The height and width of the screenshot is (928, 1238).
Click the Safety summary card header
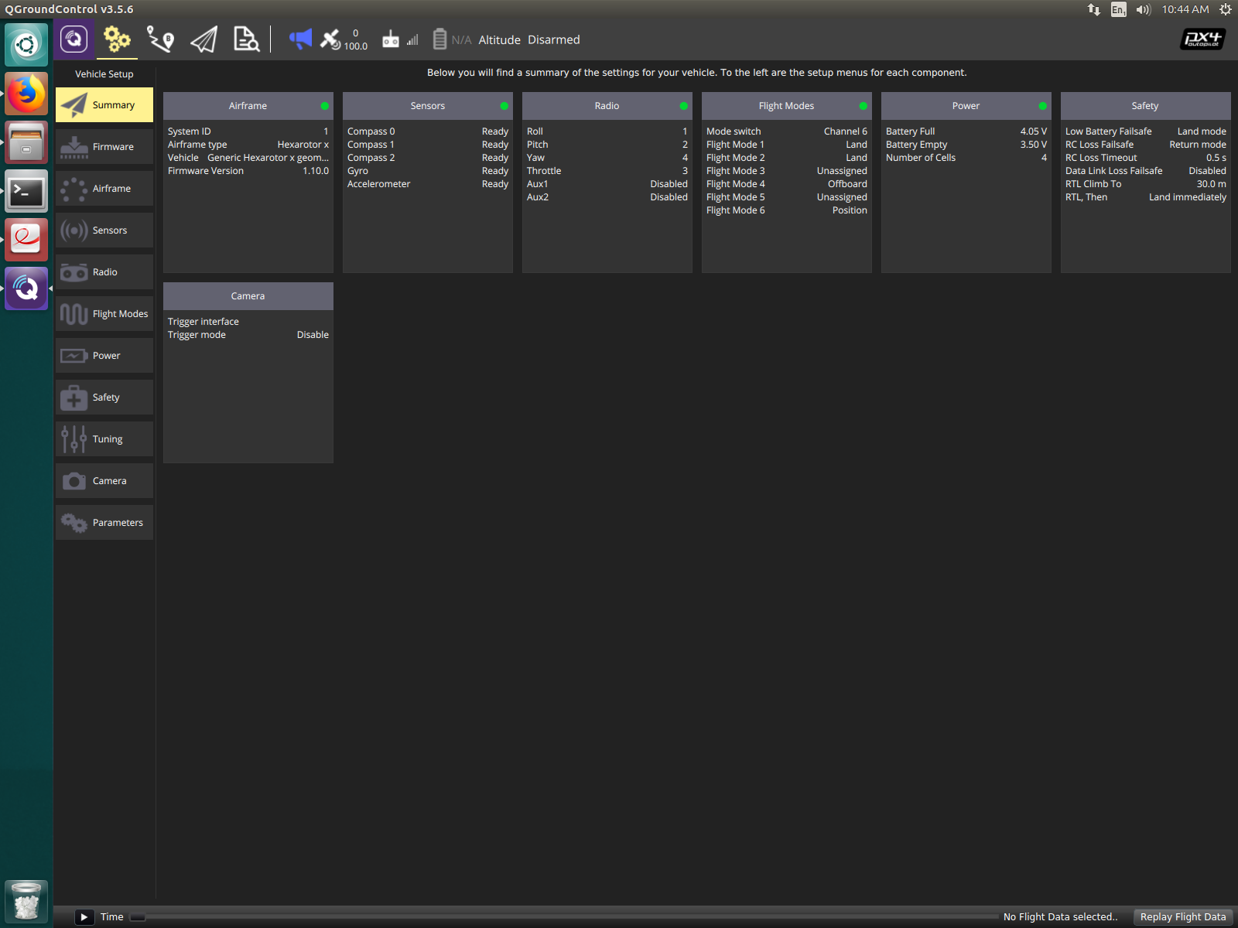coord(1146,106)
